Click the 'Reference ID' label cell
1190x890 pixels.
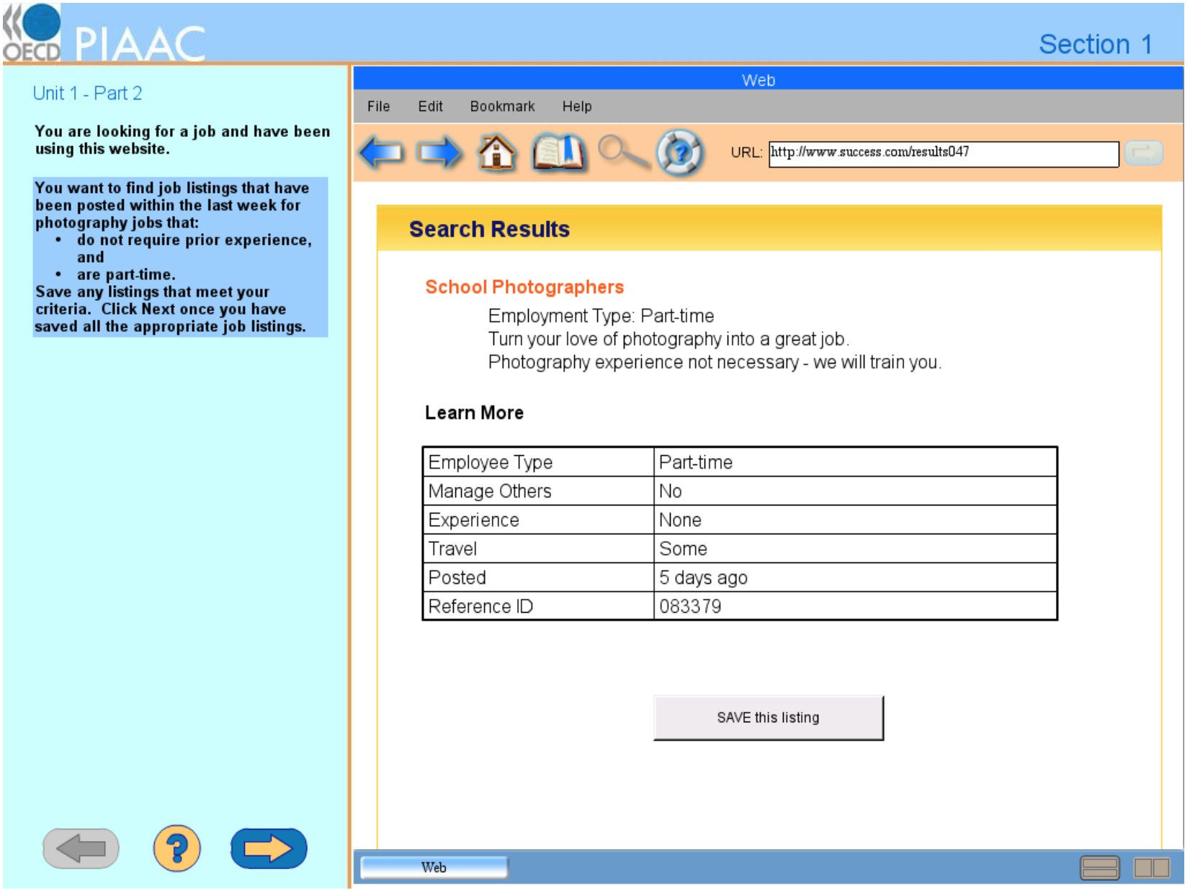(x=538, y=606)
